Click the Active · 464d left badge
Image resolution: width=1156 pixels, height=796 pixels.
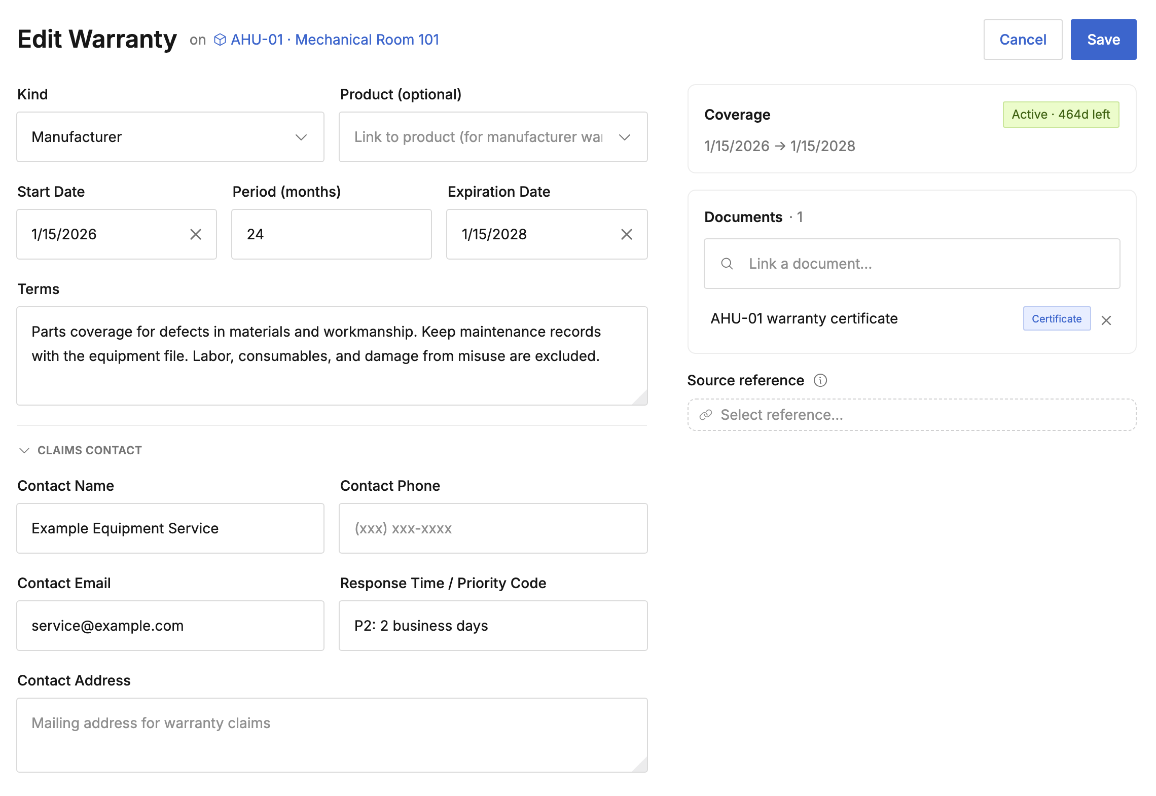(x=1061, y=115)
